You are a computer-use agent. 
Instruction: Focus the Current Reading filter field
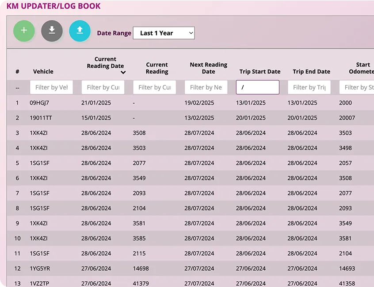point(154,87)
